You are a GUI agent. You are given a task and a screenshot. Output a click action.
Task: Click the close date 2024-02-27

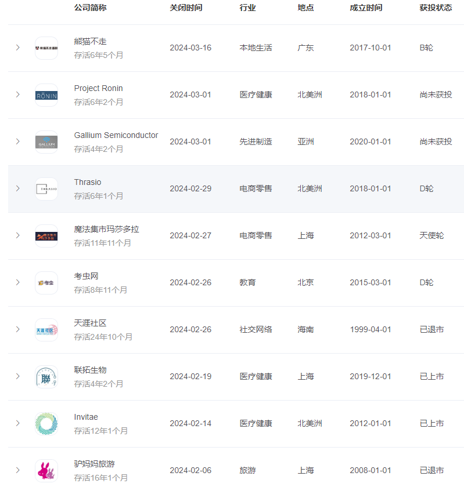point(190,235)
